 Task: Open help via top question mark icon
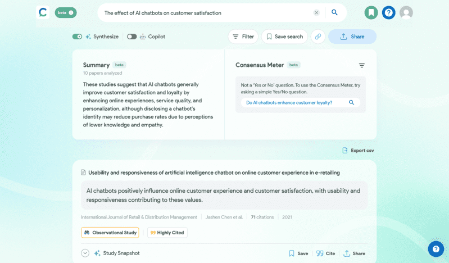pyautogui.click(x=388, y=12)
